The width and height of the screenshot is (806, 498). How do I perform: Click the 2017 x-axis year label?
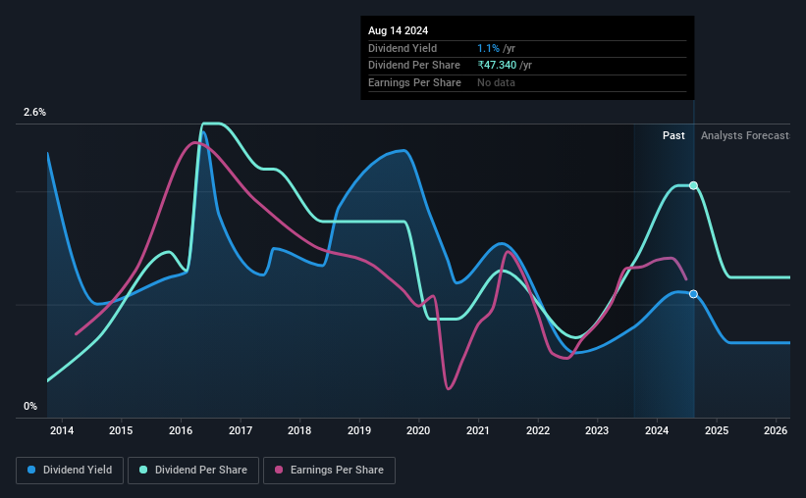coord(241,430)
